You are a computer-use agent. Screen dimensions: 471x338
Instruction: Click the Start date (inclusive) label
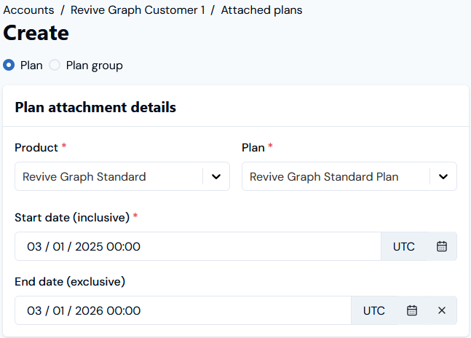(72, 217)
